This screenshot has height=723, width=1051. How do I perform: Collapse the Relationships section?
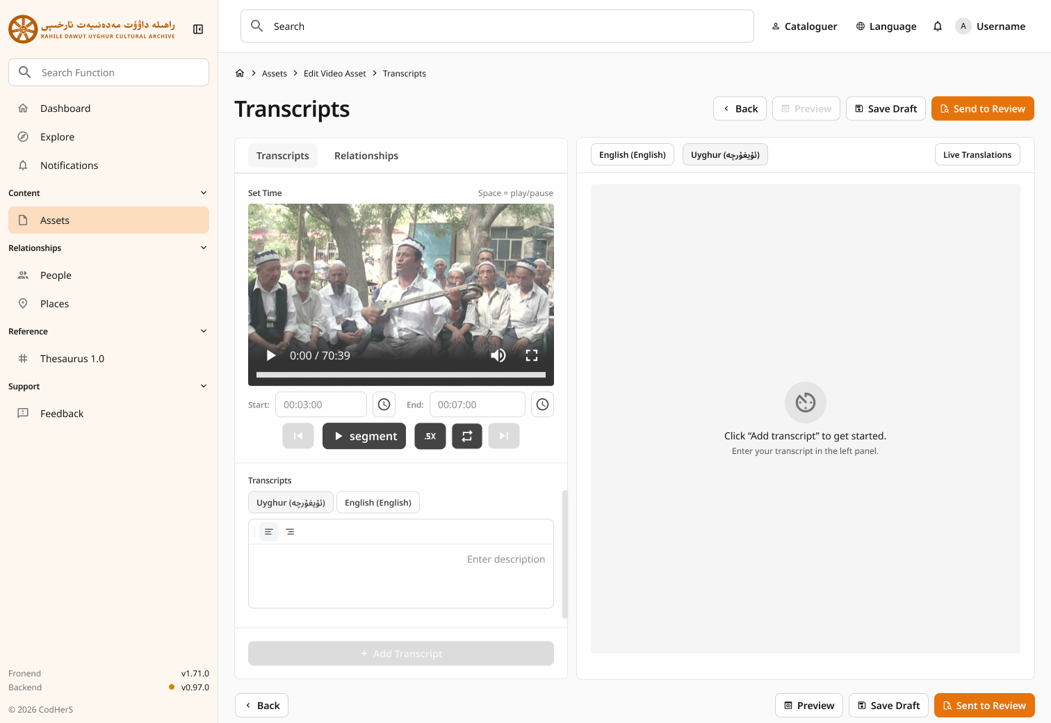pyautogui.click(x=203, y=247)
